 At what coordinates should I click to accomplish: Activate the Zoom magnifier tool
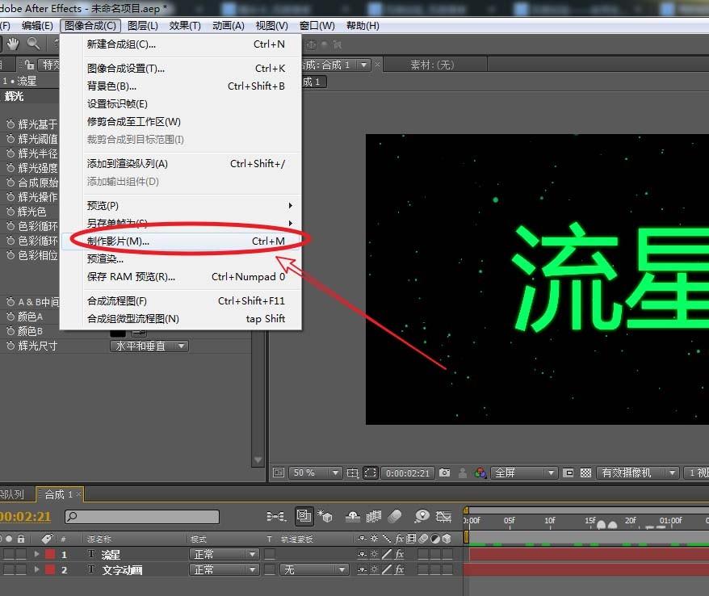click(34, 42)
